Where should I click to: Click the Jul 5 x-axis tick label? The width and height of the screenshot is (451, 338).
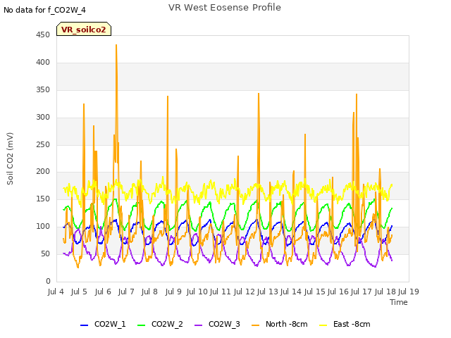[x=79, y=292]
